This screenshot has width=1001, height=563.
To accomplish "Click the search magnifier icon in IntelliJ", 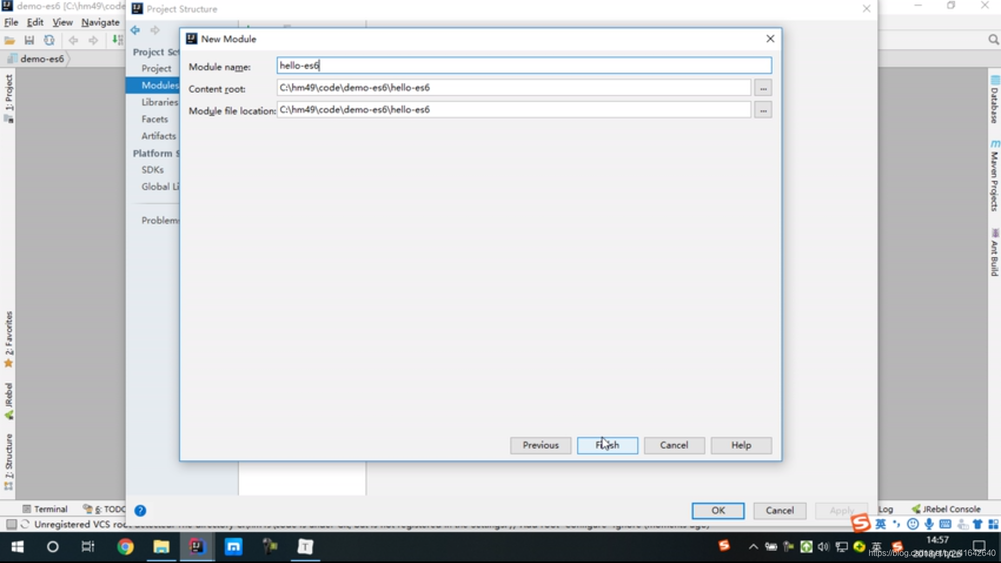I will [993, 40].
